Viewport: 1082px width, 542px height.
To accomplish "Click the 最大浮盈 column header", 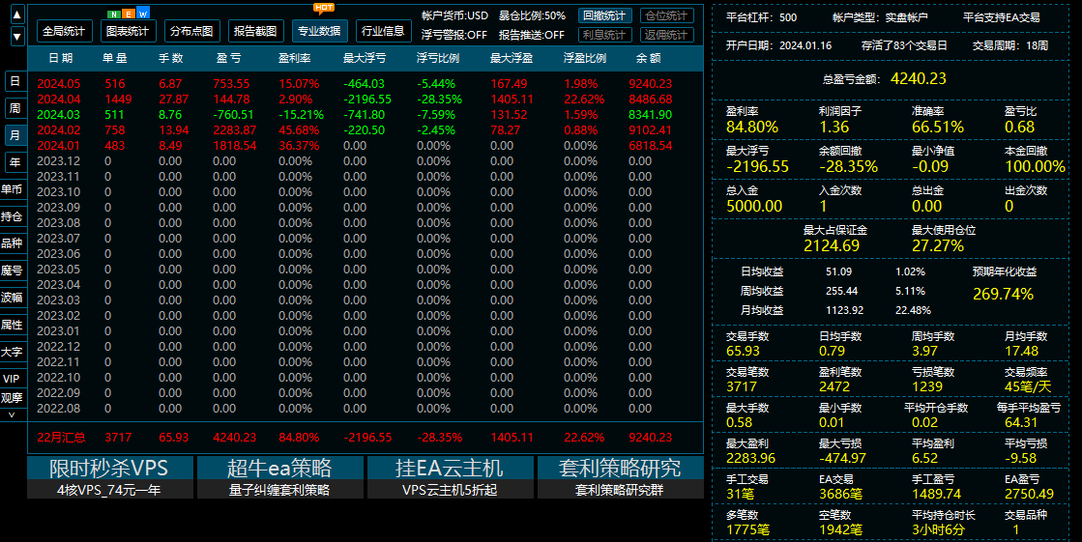I will coord(512,59).
